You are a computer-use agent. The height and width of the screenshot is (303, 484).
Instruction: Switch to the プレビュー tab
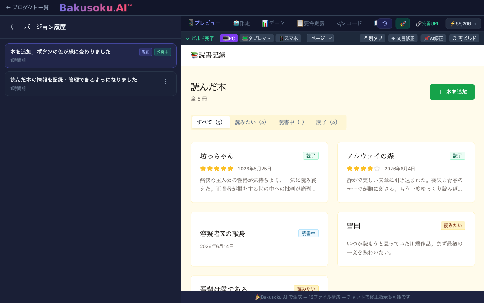(204, 23)
